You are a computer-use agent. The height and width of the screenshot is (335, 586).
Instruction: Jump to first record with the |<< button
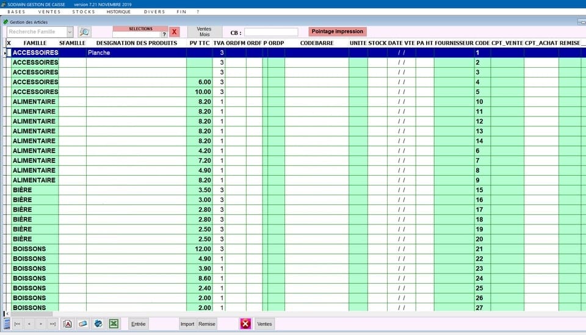pyautogui.click(x=17, y=324)
